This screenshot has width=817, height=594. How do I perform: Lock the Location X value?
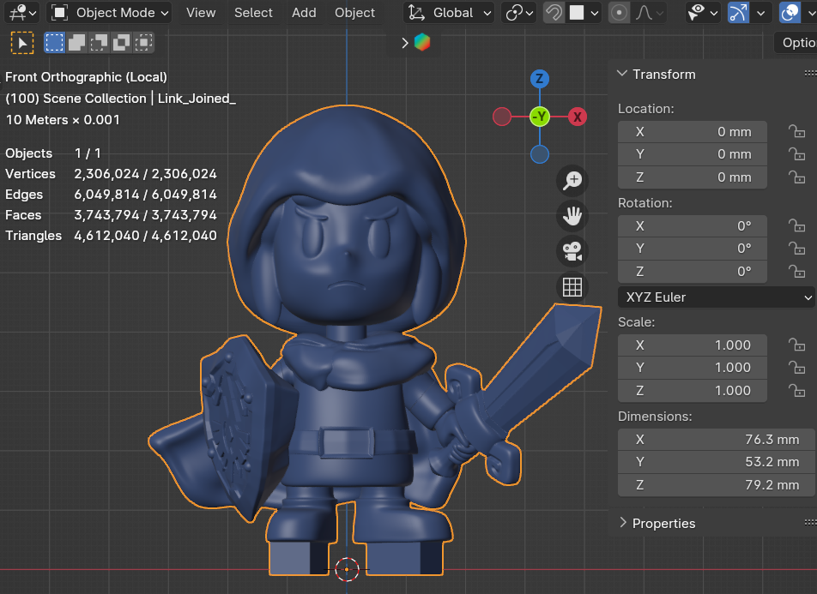tap(796, 131)
